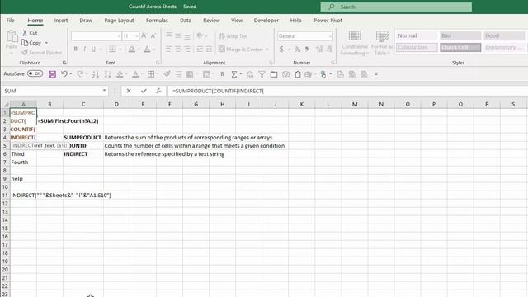This screenshot has height=297, width=528.
Task: Open the Name Box dropdown arrow
Action: pos(104,91)
